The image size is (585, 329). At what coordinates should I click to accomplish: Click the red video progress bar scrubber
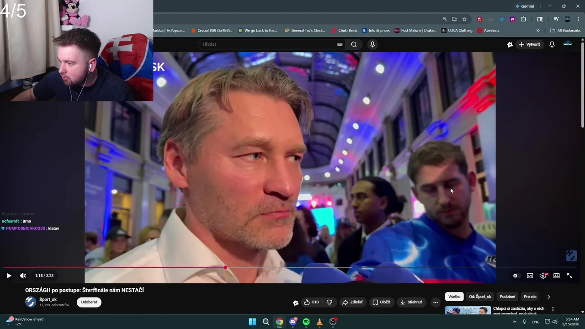click(225, 267)
